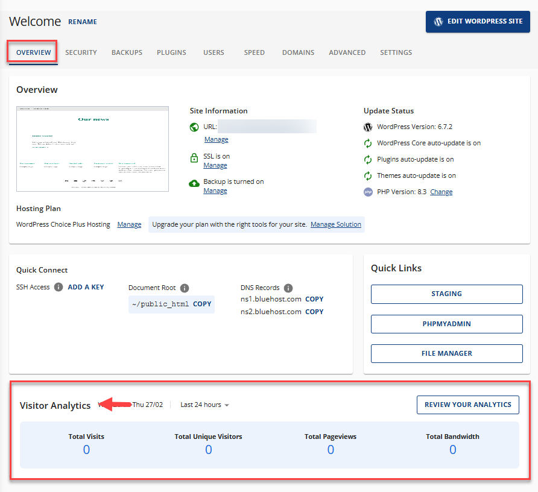The width and height of the screenshot is (538, 492).
Task: Click the 'WordPress Choice Plus Hosting' text
Action: tap(63, 224)
